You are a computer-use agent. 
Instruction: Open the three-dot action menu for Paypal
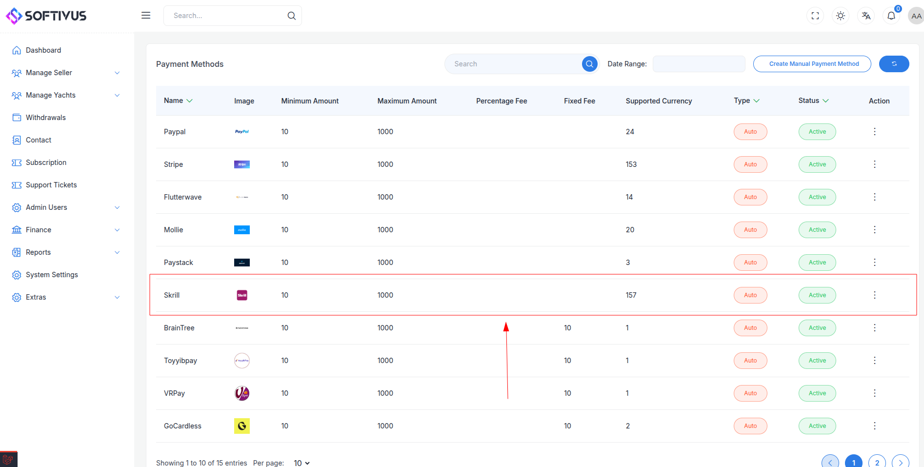(875, 132)
